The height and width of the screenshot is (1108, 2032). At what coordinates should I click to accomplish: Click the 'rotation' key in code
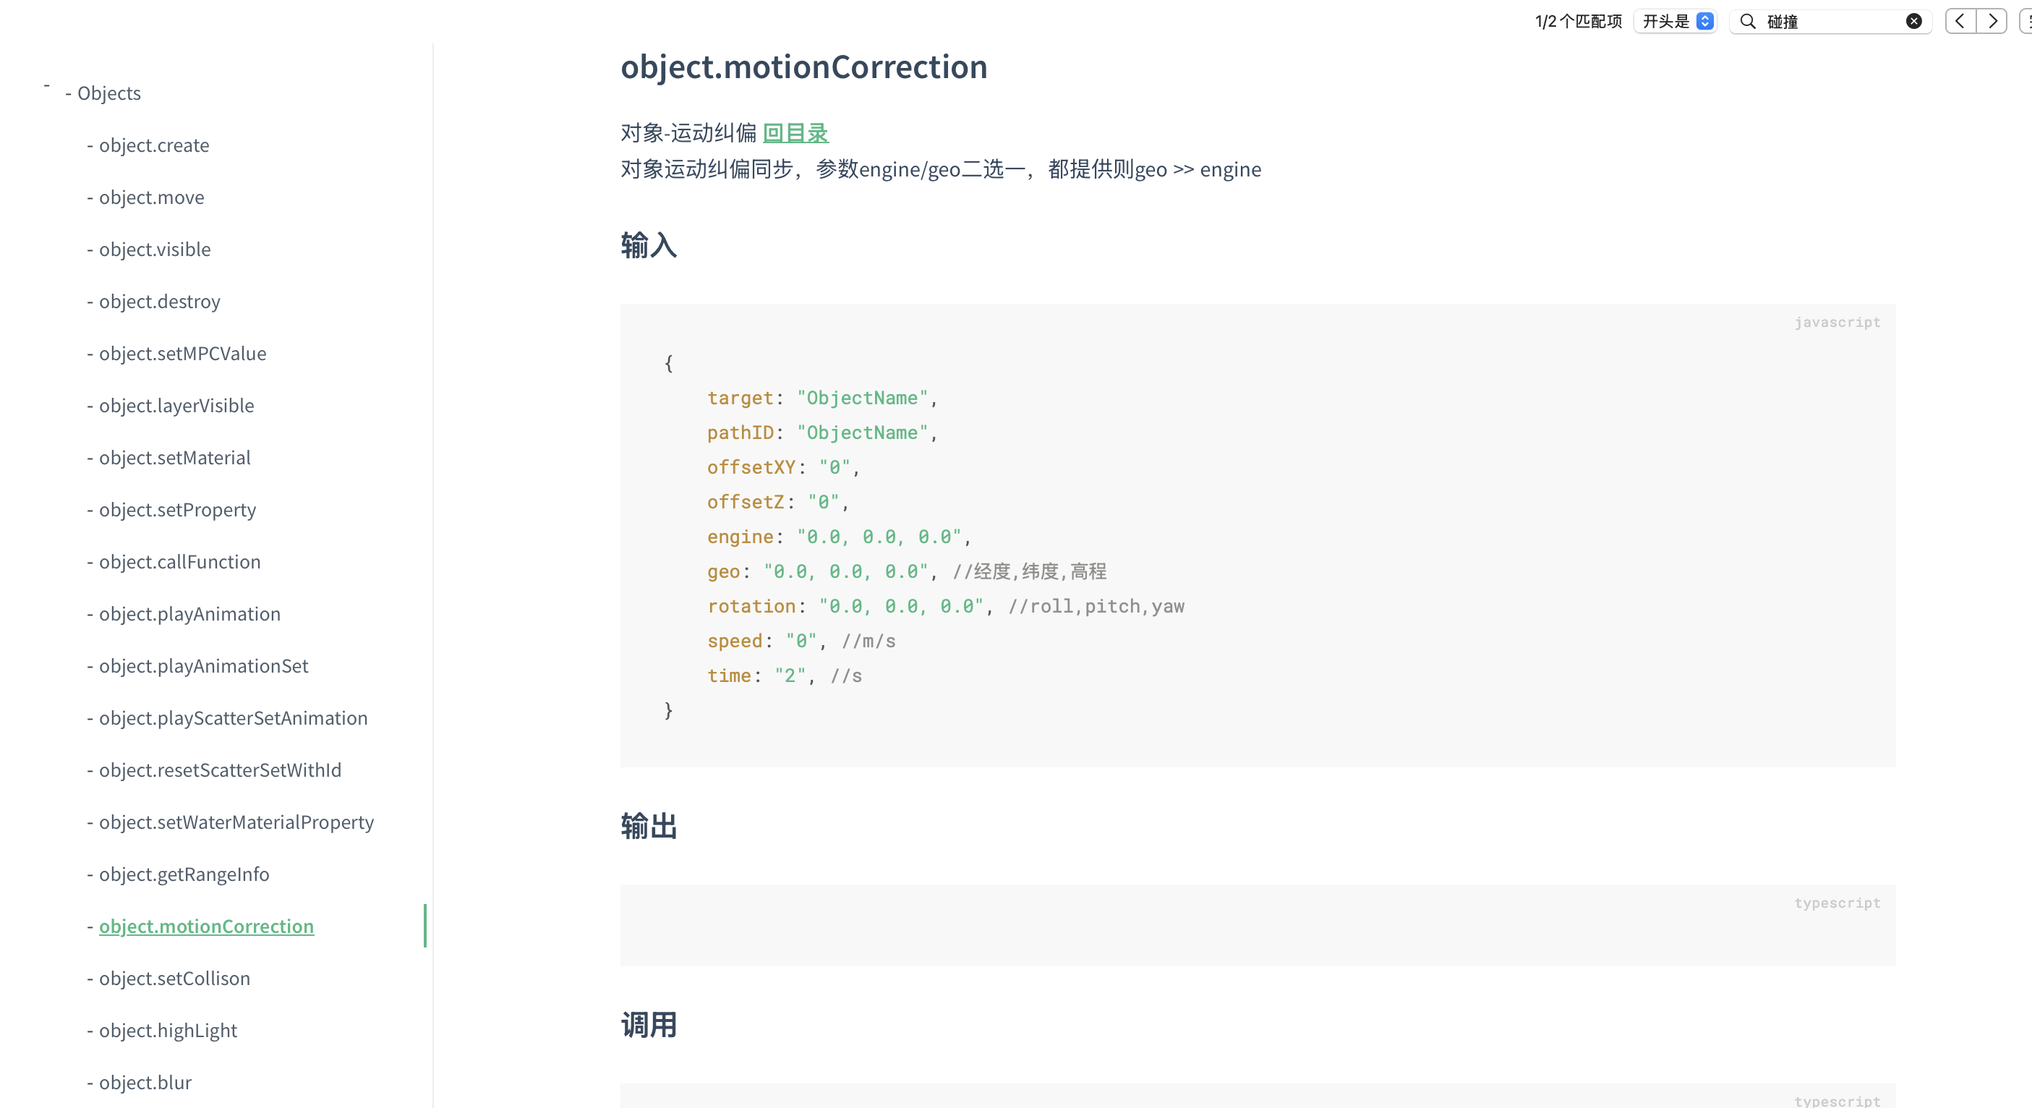(x=751, y=606)
